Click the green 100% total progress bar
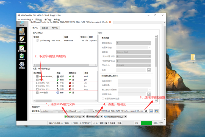Image resolution: width=205 pixels, height=137 pixels. coord(146,123)
